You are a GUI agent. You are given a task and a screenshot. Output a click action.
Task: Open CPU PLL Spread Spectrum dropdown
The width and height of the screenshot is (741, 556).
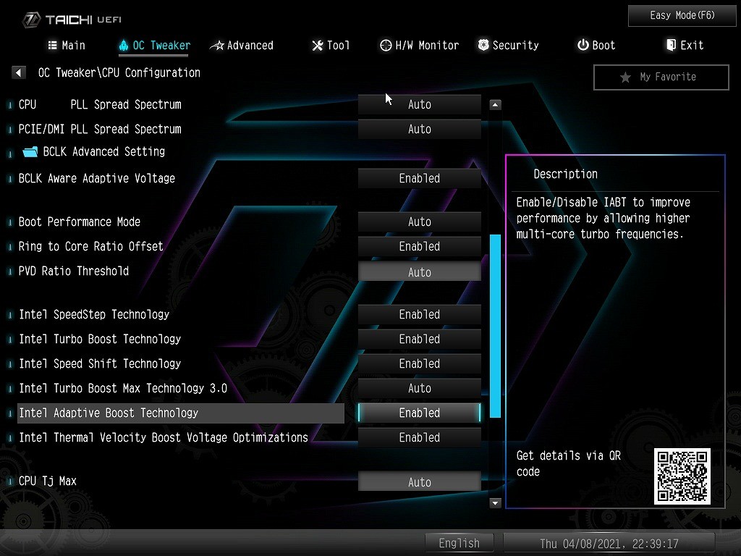[x=419, y=105]
